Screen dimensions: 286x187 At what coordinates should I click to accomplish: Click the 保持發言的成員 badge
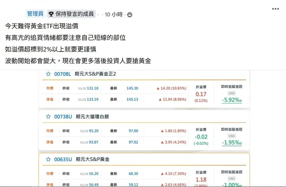click(x=71, y=14)
